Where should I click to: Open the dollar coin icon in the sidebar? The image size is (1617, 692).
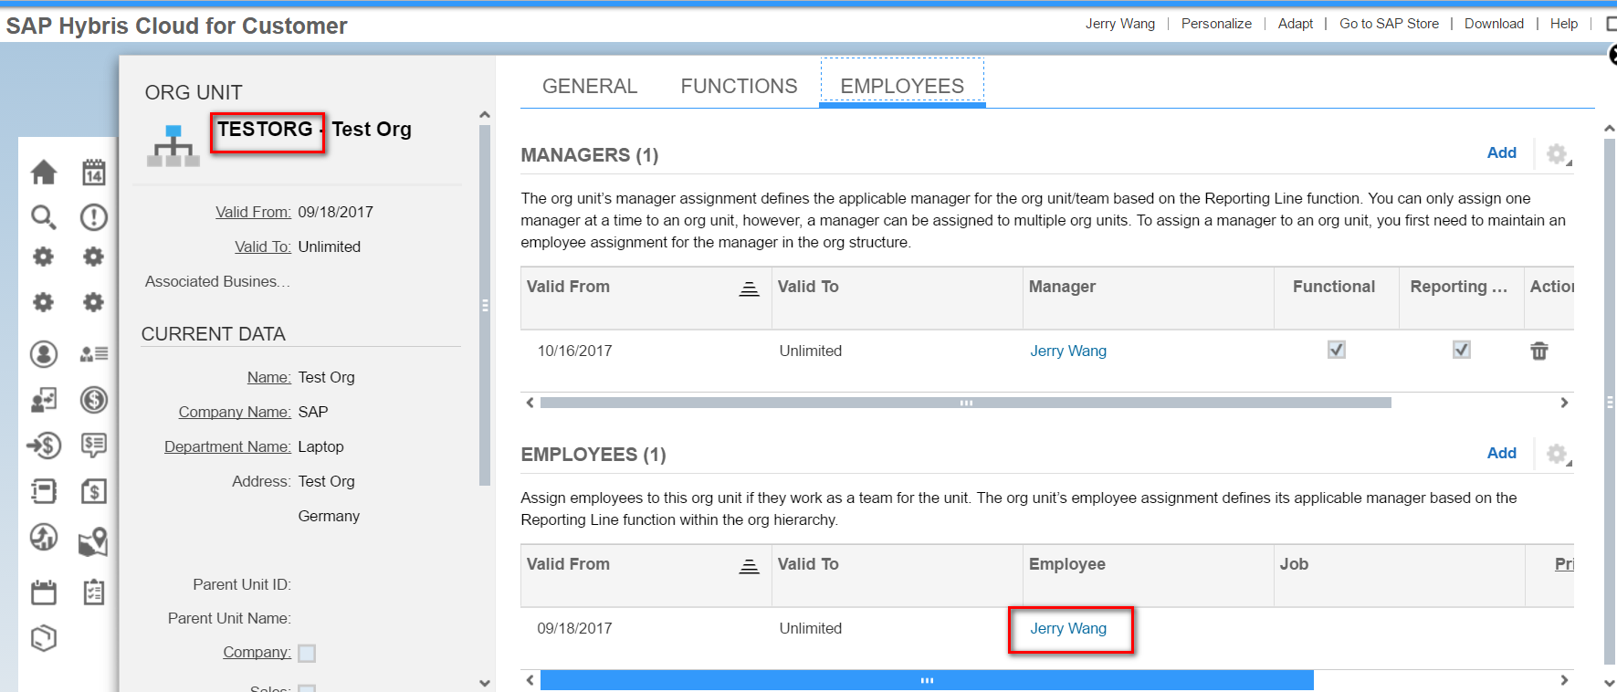tap(93, 400)
